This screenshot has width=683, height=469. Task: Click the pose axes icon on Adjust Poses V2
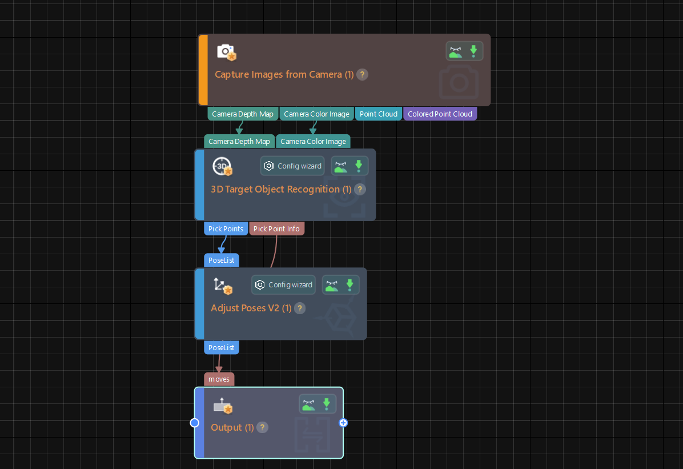[221, 286]
